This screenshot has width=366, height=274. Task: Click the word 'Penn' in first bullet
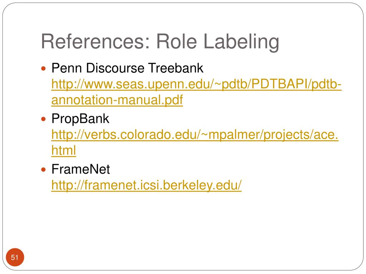coord(66,68)
